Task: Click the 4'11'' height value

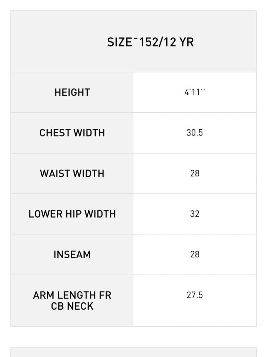Action: (x=194, y=92)
